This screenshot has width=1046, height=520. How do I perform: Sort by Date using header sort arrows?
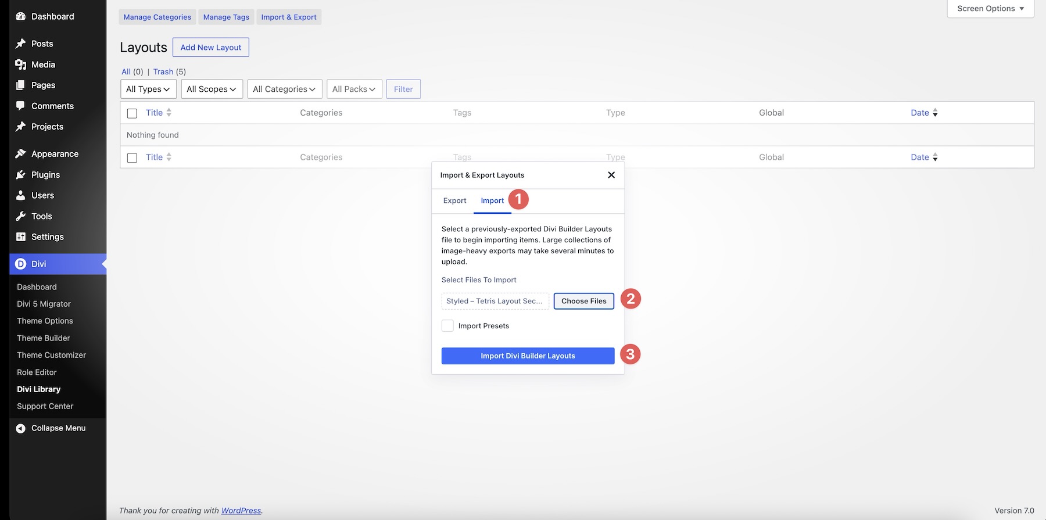(x=935, y=113)
